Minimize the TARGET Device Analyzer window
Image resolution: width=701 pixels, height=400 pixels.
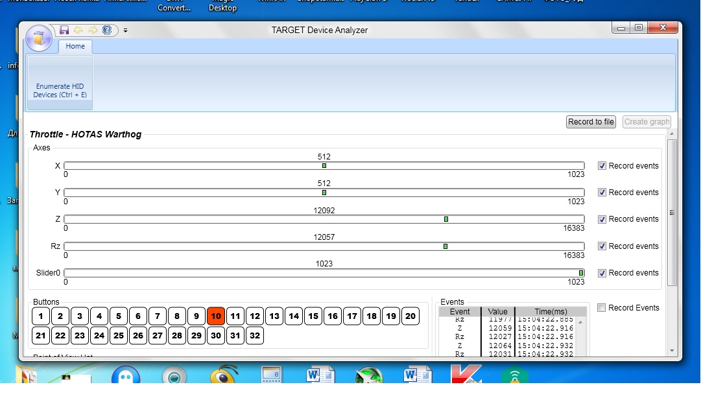tap(621, 28)
